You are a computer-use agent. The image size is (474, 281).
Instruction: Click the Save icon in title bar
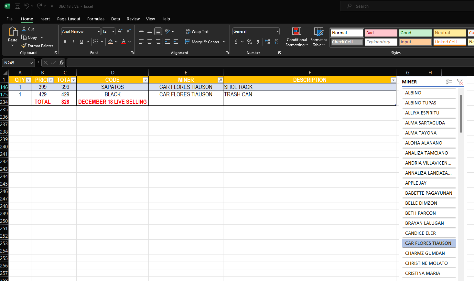pyautogui.click(x=17, y=6)
